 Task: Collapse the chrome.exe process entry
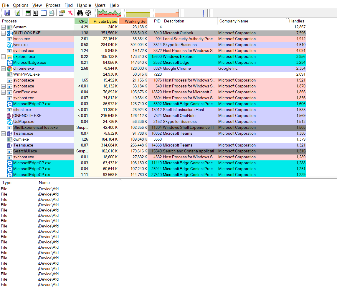(3, 68)
